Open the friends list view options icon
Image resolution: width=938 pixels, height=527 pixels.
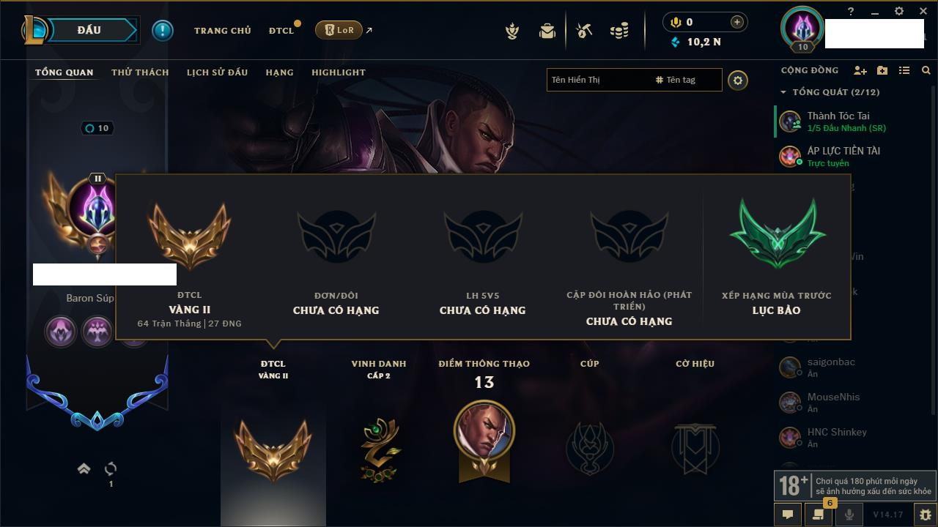pyautogui.click(x=904, y=70)
